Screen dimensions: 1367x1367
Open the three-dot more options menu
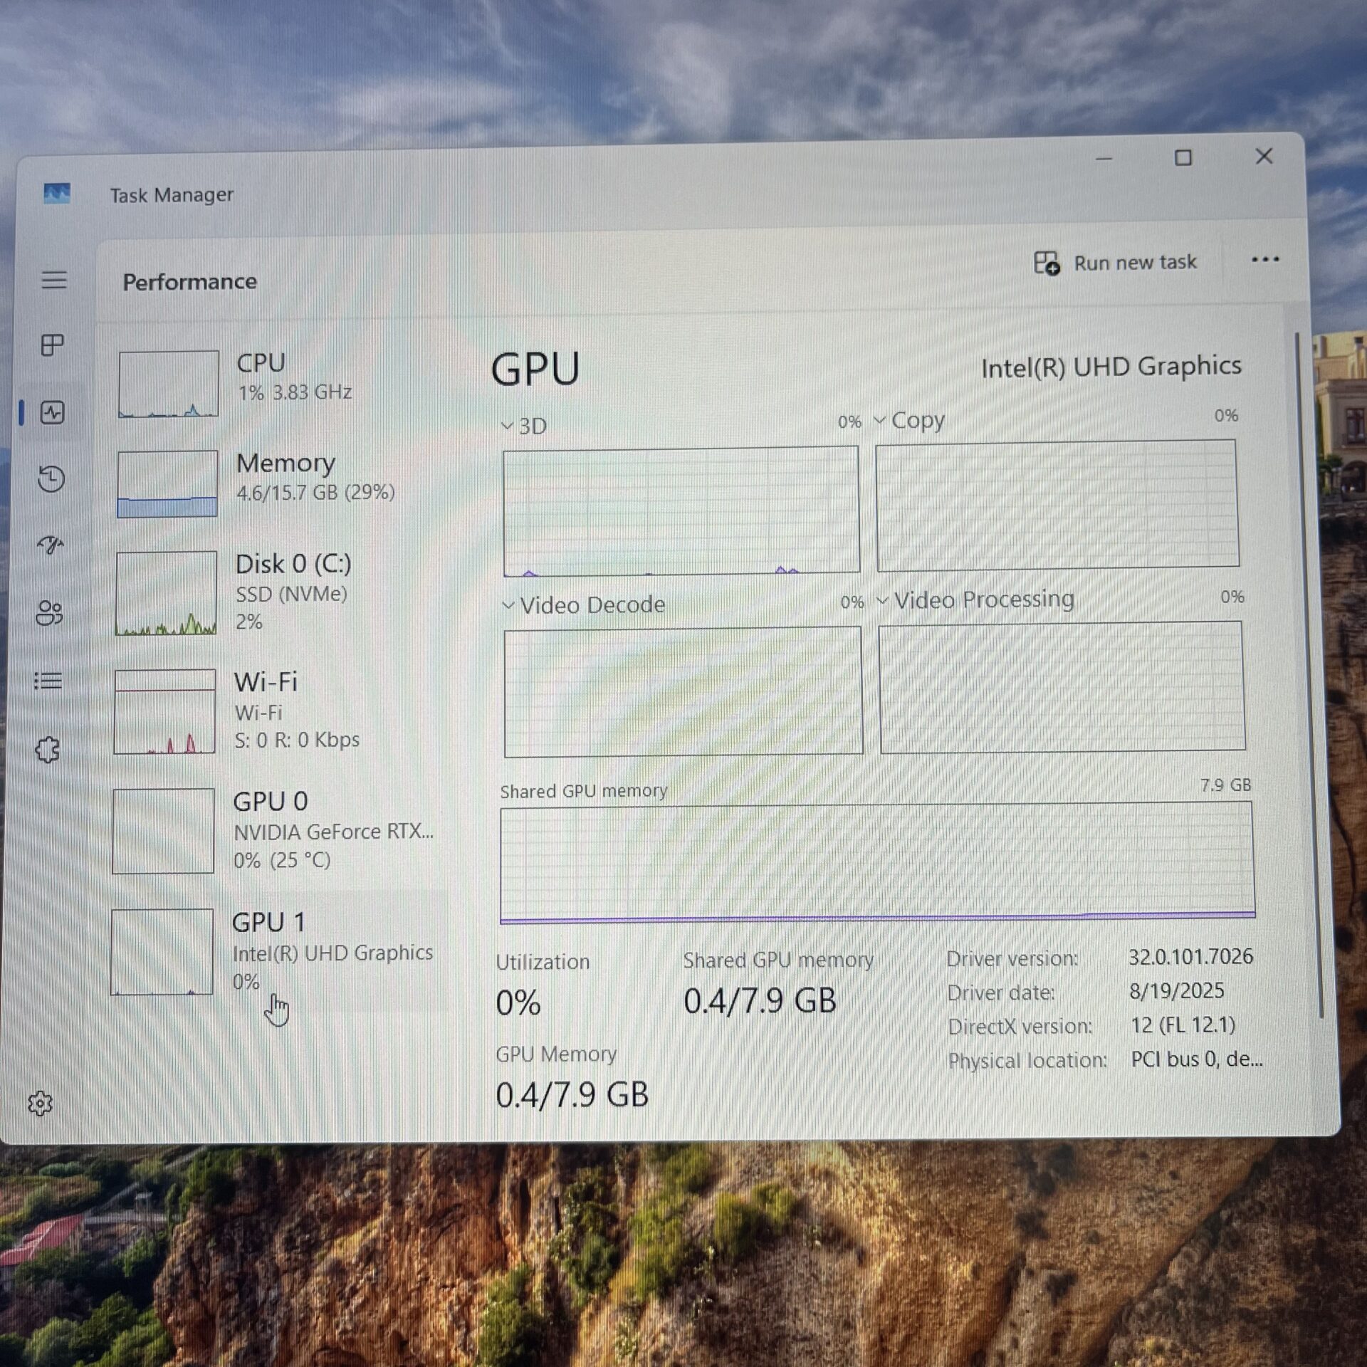click(1265, 260)
